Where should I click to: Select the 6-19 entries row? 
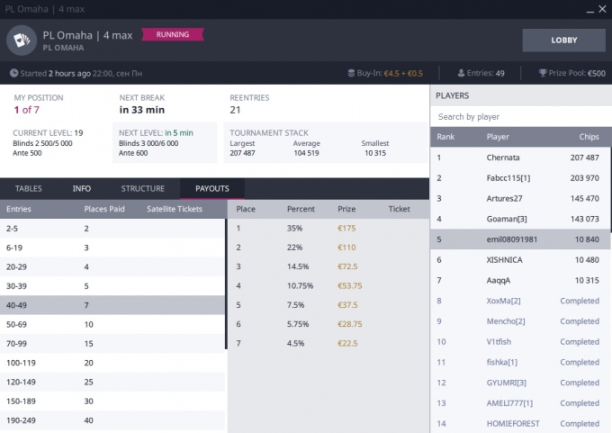[x=112, y=248]
